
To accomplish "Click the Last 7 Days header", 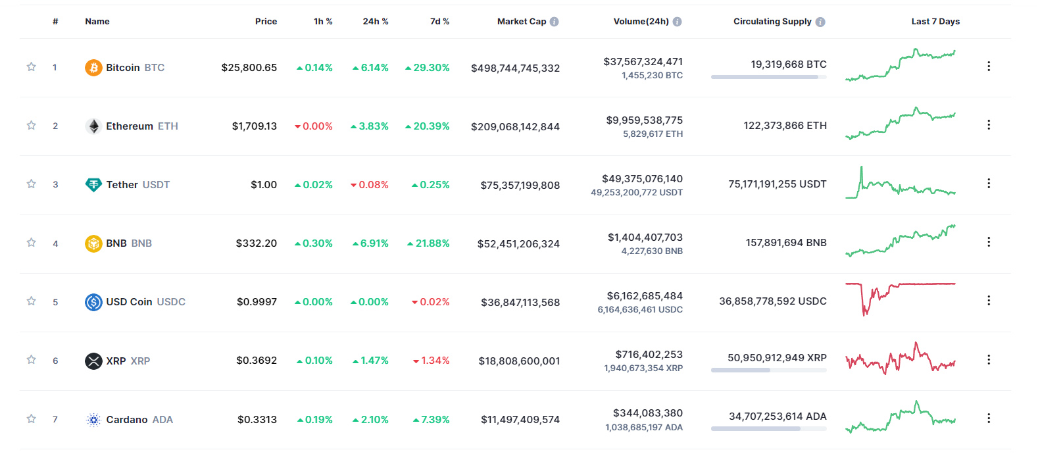I will (x=935, y=22).
